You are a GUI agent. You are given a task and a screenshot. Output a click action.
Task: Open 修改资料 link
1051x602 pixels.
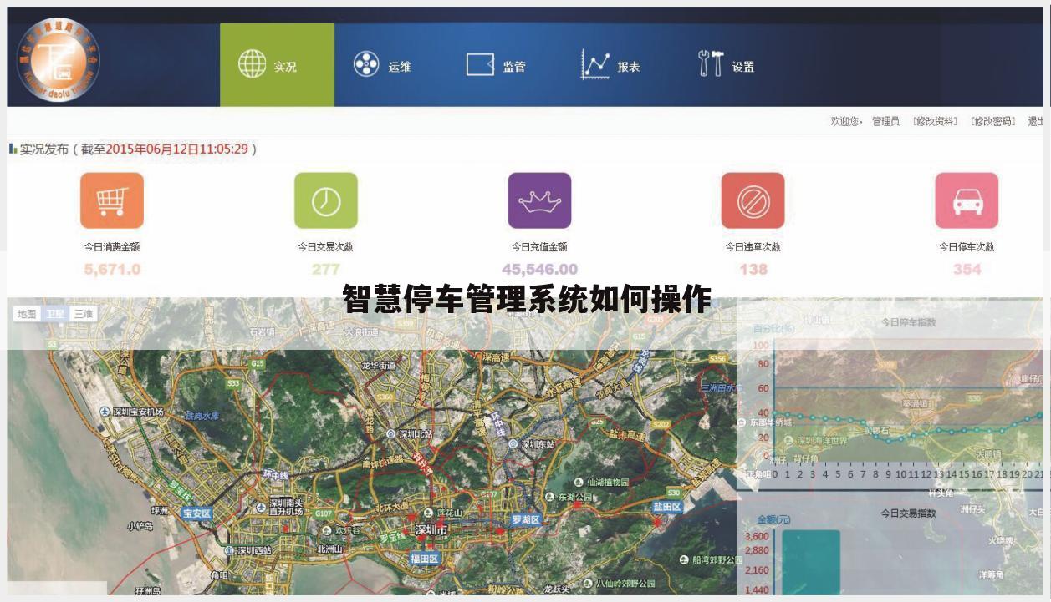935,121
